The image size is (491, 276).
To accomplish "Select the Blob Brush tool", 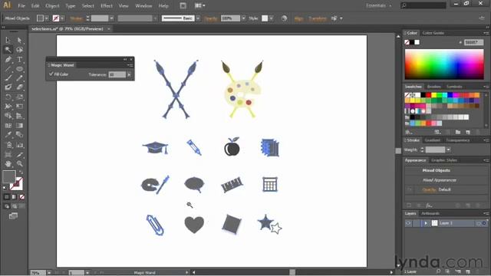I will click(x=8, y=87).
